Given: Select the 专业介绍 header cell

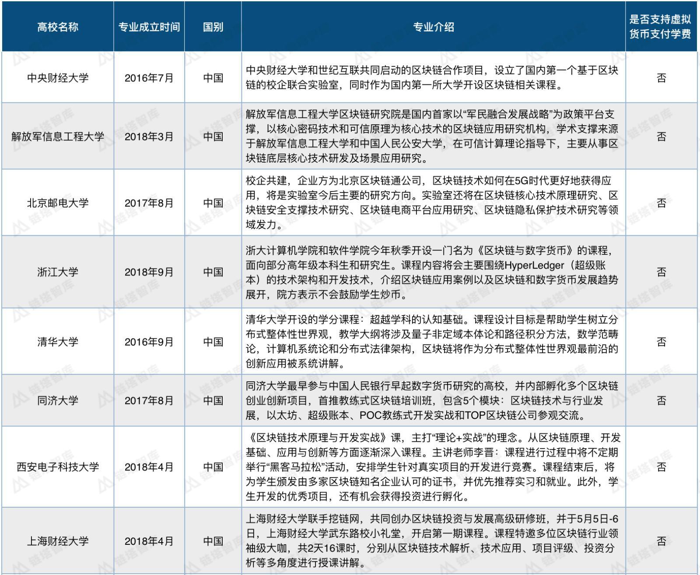Looking at the screenshot, I should click(x=434, y=27).
